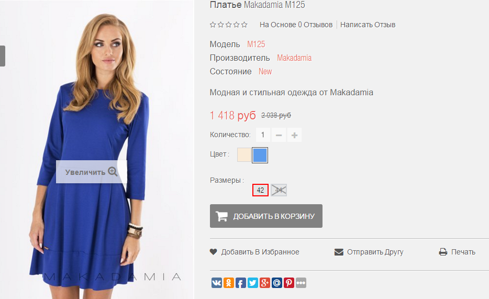This screenshot has height=299, width=489.
Task: Pin product on Pinterest icon
Action: click(289, 283)
